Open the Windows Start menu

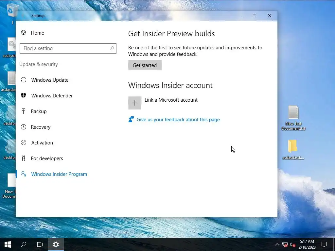(x=8, y=244)
